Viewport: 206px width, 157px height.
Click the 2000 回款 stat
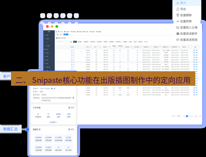pyautogui.click(x=58, y=115)
